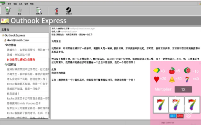Select the 收件箱 inbox folder
201x125 pixels.
click(12, 45)
